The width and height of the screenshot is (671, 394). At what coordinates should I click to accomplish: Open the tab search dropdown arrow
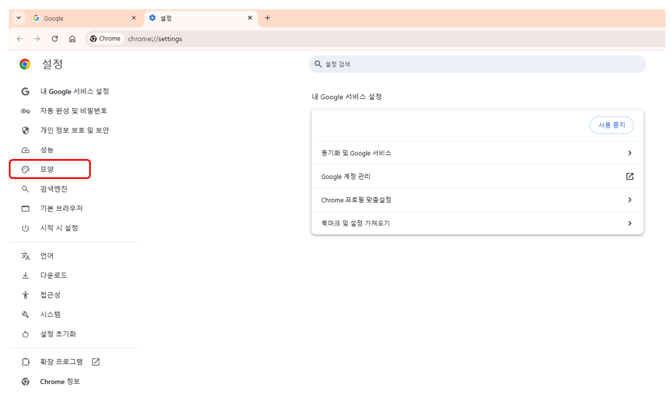(x=19, y=18)
